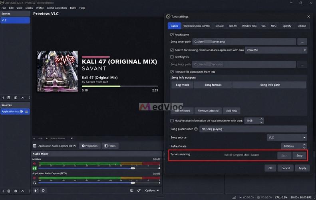Toggle search for missing covers on itunes checkbox
316x200 pixels.
point(172,50)
